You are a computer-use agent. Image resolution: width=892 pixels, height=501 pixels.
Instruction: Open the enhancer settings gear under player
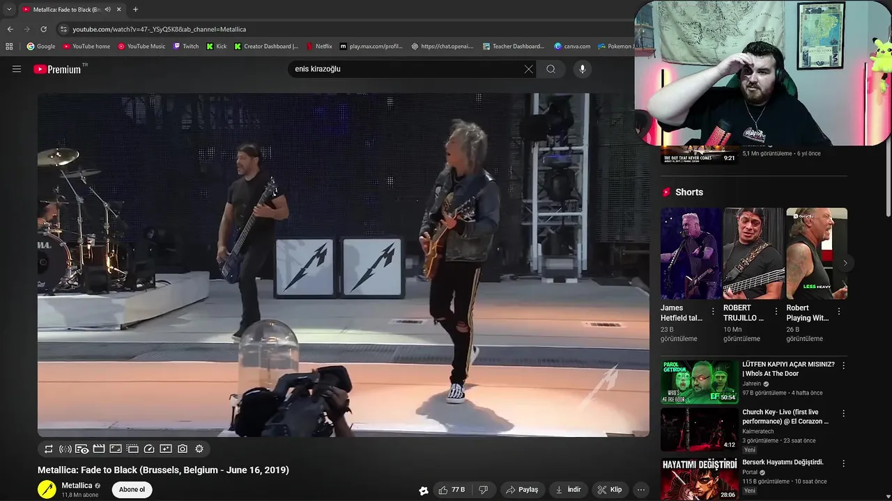point(199,450)
